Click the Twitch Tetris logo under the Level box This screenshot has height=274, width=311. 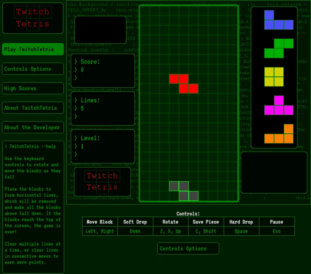(x=102, y=182)
